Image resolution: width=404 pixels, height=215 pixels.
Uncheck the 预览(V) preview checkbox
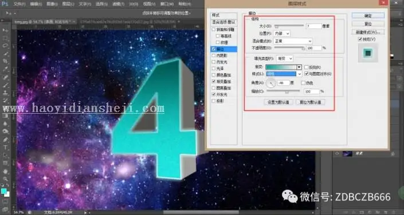pos(360,39)
